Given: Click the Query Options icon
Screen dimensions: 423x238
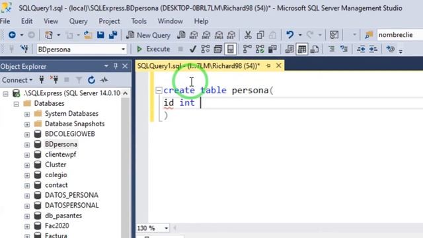Looking at the screenshot, I should (218, 49).
